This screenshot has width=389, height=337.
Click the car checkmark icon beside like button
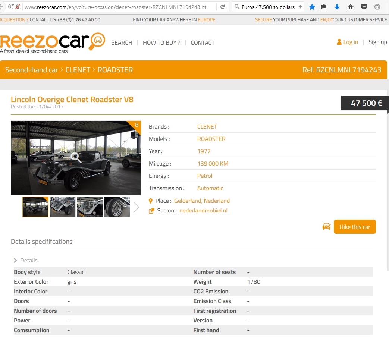click(x=326, y=226)
